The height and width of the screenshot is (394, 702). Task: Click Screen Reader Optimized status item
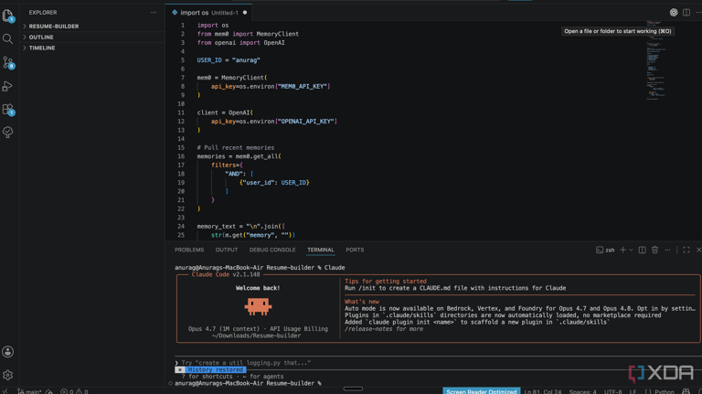pos(482,391)
